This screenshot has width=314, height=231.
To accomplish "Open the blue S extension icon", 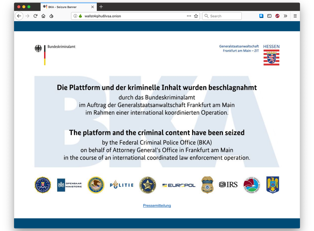I will [261, 16].
